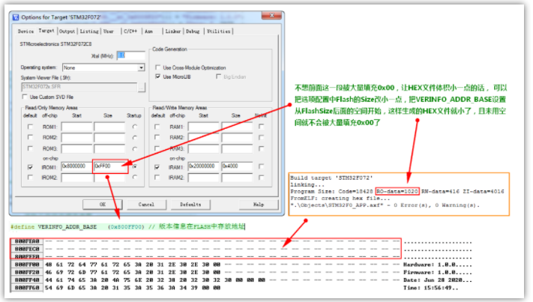Check the ROM3 default checkbox

[30, 148]
